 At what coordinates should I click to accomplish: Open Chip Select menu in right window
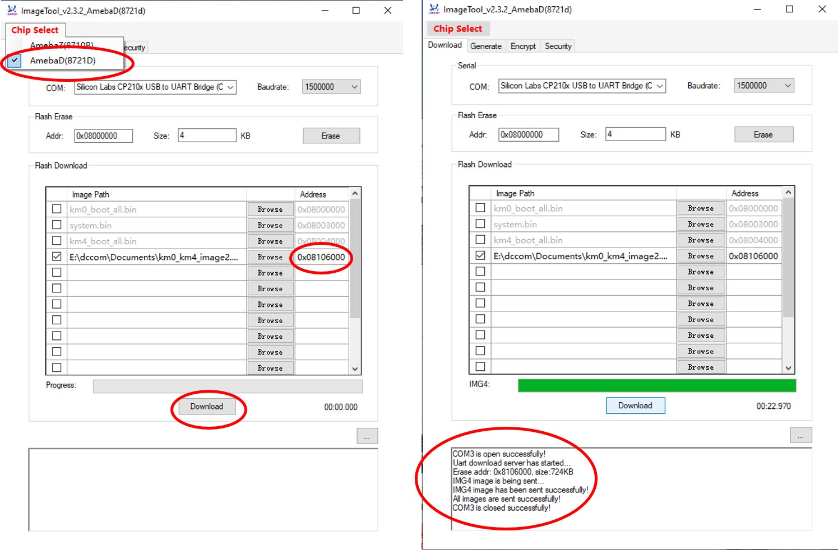pyautogui.click(x=457, y=29)
